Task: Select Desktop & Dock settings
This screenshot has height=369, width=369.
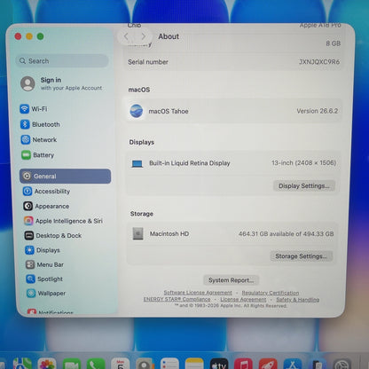Action: (53, 236)
